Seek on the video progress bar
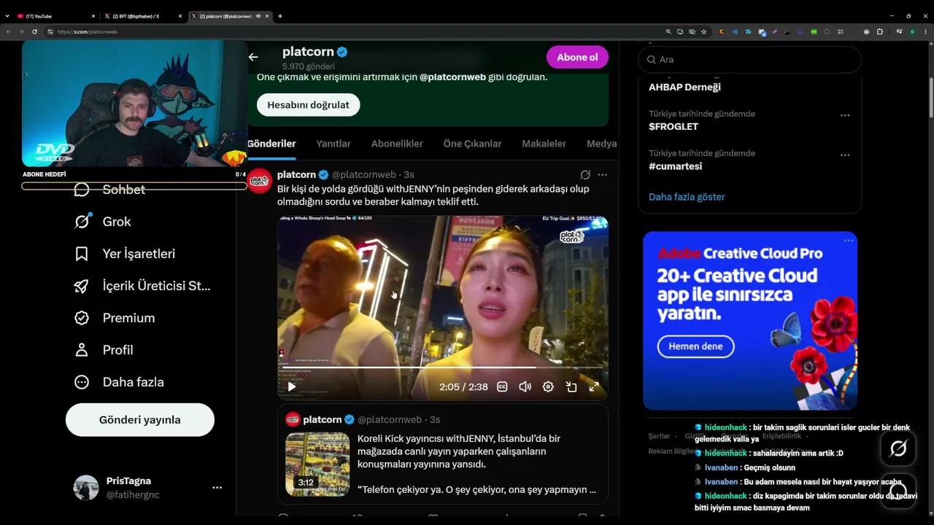This screenshot has height=525, width=934. pos(443,367)
